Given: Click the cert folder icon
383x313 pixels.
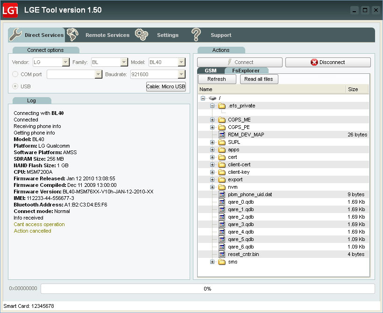Looking at the screenshot, I should click(221, 157).
